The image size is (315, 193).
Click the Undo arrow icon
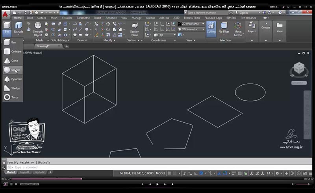42,13
